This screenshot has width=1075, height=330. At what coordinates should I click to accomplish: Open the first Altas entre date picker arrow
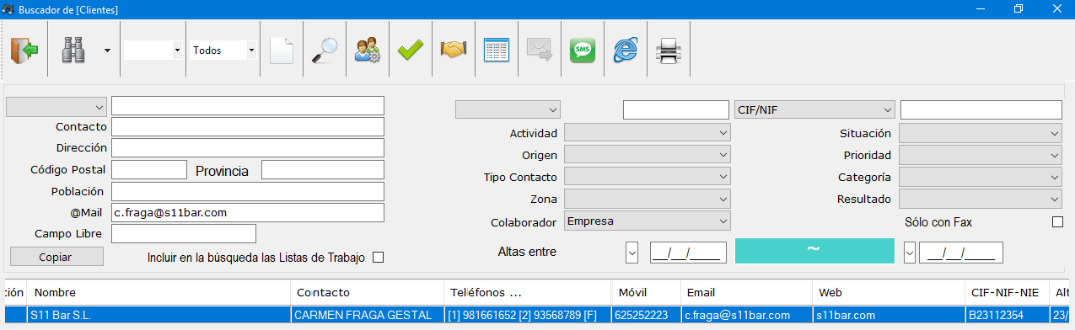tap(632, 252)
